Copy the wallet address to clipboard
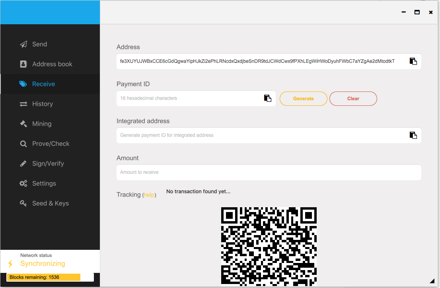Viewport: 440px width, 288px height. coord(413,61)
